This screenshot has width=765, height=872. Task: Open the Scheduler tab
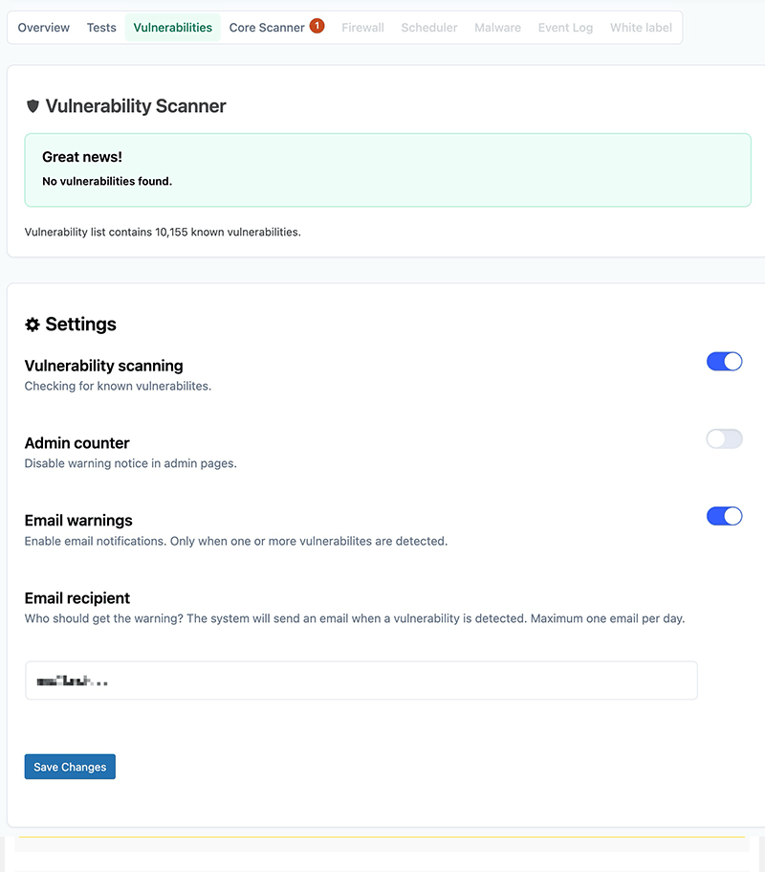pos(429,28)
